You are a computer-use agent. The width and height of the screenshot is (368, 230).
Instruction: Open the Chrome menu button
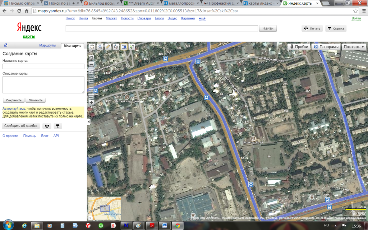(364, 11)
